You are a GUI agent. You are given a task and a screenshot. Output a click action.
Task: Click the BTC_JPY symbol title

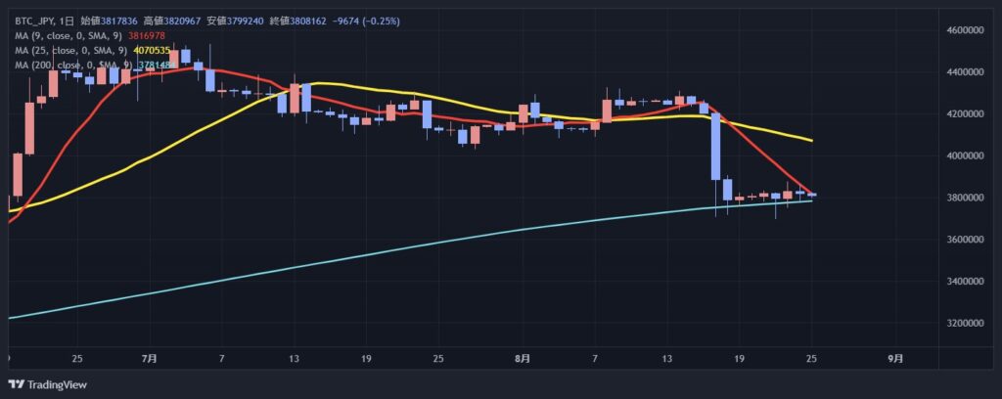(x=32, y=21)
